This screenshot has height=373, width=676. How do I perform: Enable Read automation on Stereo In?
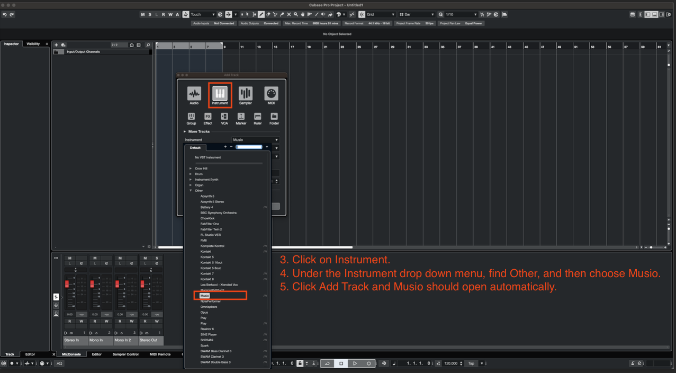(x=70, y=321)
